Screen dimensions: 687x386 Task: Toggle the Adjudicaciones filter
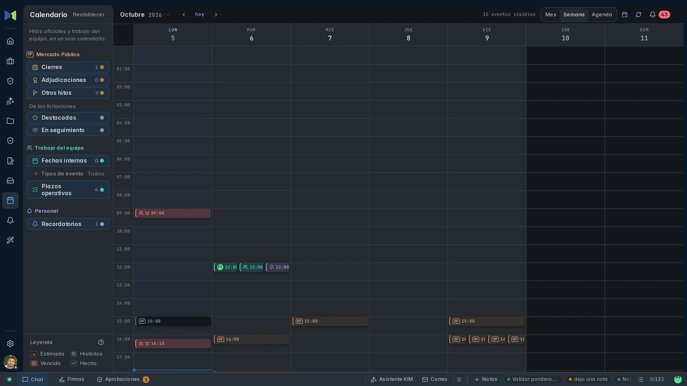(x=68, y=80)
